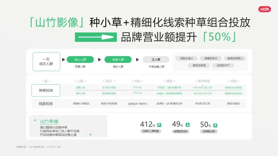Open the < 场域 > column header
Screen dimensions: 278x156
(x=233, y=81)
